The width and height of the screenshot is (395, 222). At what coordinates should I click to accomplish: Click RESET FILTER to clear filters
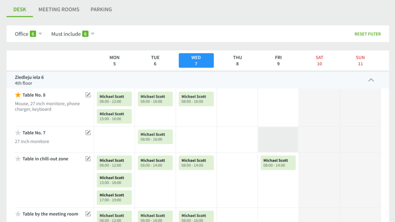pyautogui.click(x=367, y=34)
